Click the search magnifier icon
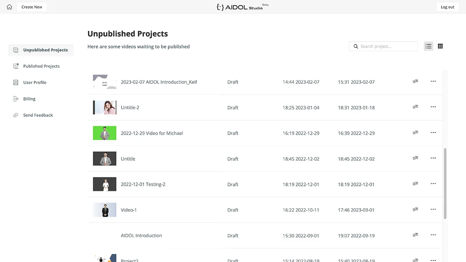 coord(356,47)
